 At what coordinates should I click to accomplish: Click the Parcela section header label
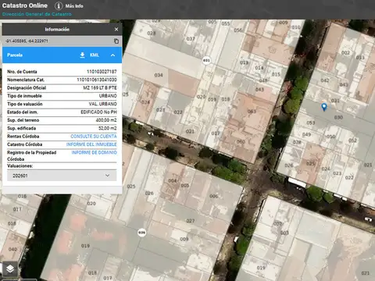[15, 55]
